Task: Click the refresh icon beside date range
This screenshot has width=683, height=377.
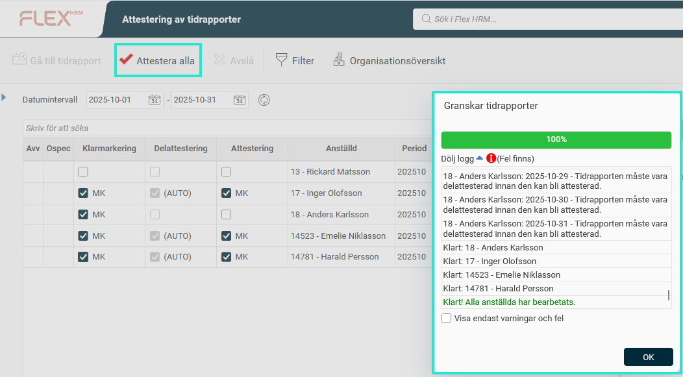Action: pyautogui.click(x=264, y=100)
